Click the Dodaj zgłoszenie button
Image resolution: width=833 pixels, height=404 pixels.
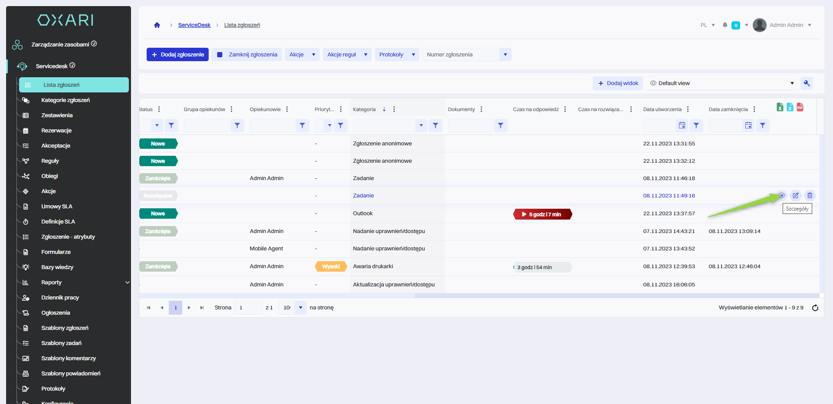(177, 55)
